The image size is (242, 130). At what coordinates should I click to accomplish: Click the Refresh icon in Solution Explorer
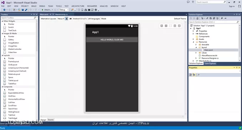tap(211, 18)
